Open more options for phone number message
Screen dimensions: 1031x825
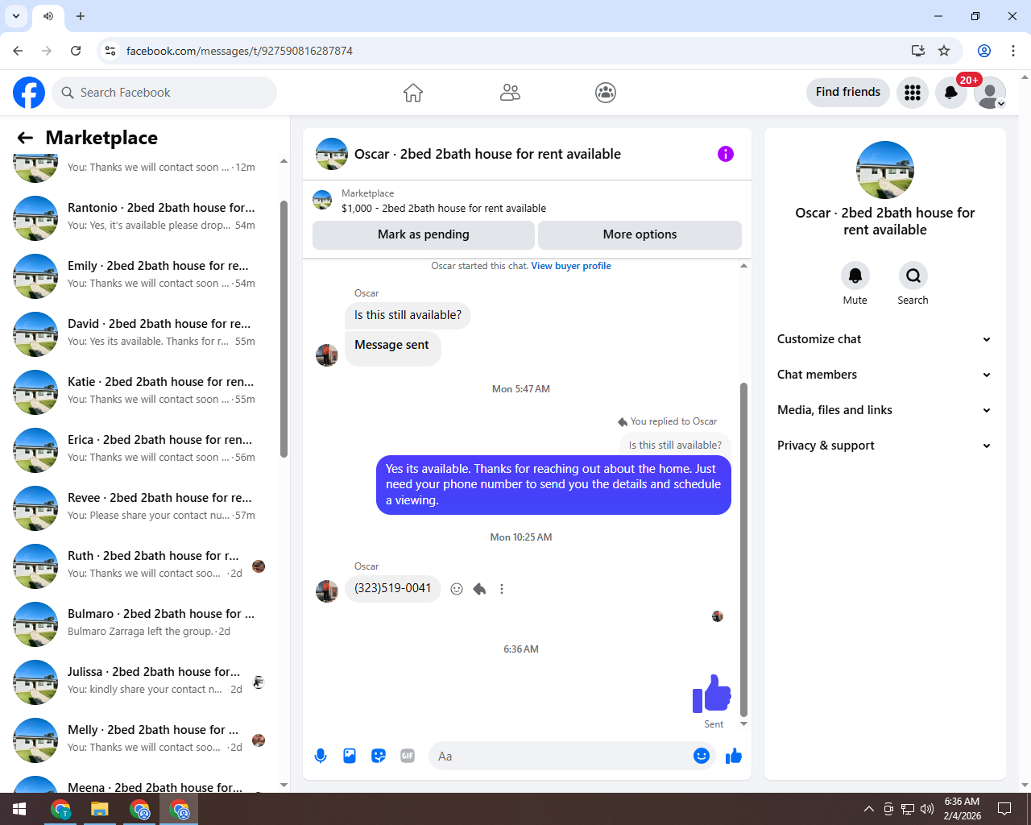coord(502,589)
